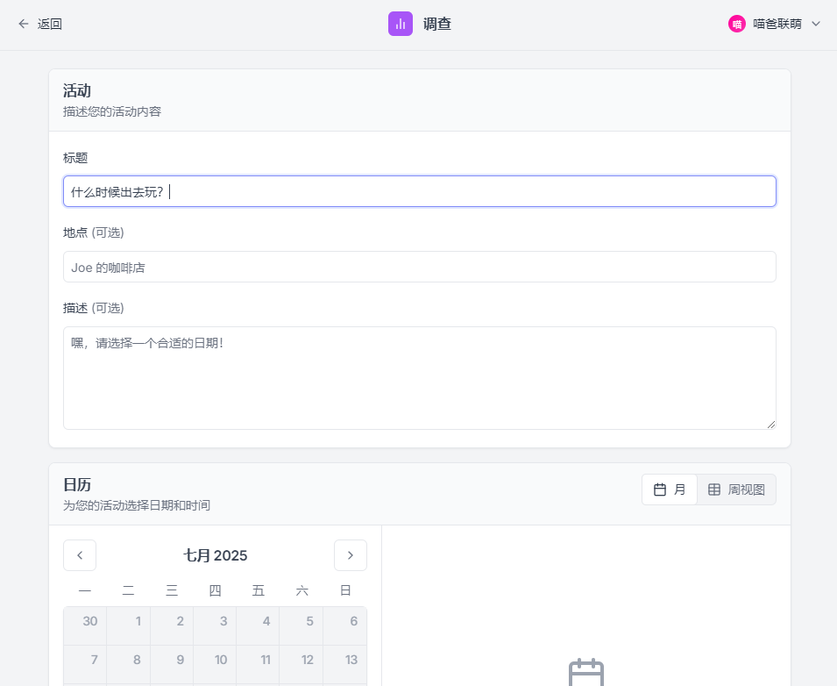Click the 四 weekday header
Image resolution: width=837 pixels, height=686 pixels.
point(215,590)
